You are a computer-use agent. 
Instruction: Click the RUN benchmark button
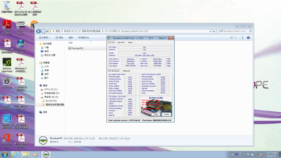coord(156,114)
